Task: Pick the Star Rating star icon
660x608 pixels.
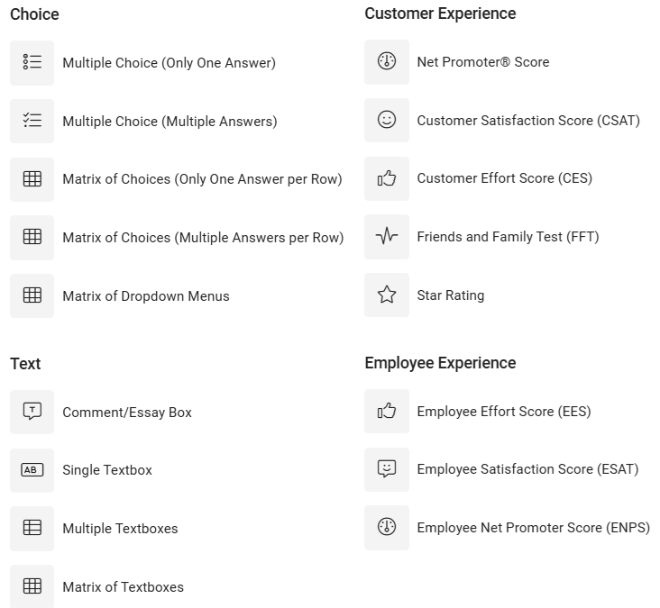Action: (387, 295)
